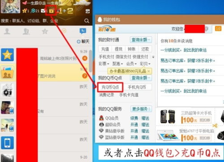Click the tablet product image
The height and width of the screenshot is (162, 224).
(x=168, y=136)
